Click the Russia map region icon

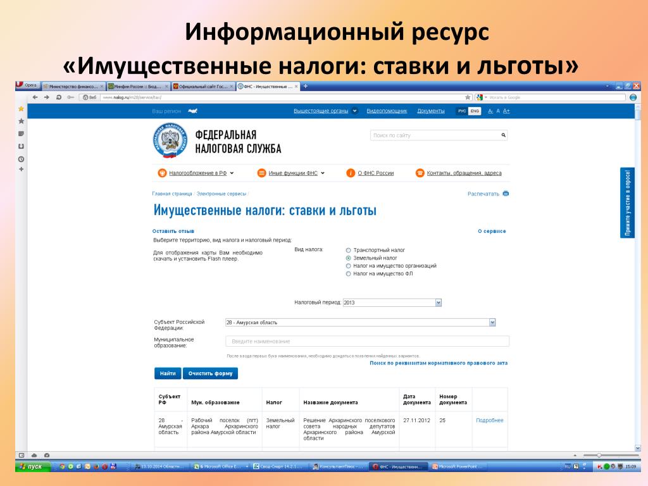click(192, 111)
